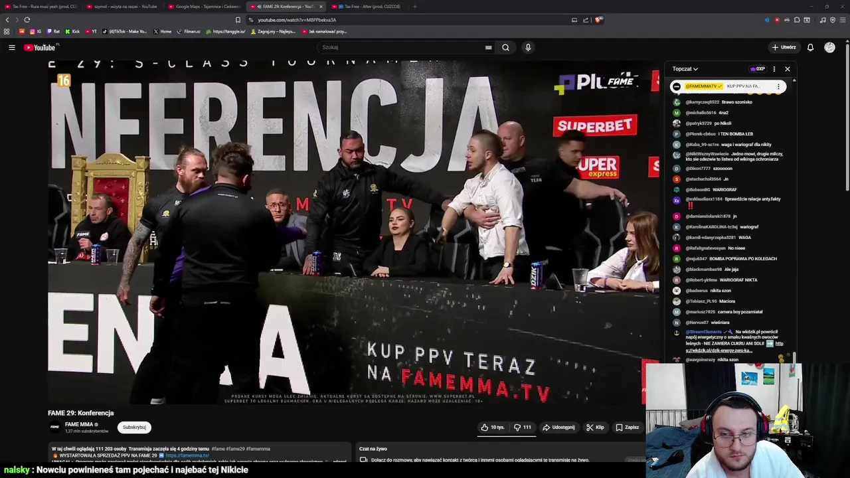
Task: Open the on-screen keyboard icon in search
Action: pos(488,47)
